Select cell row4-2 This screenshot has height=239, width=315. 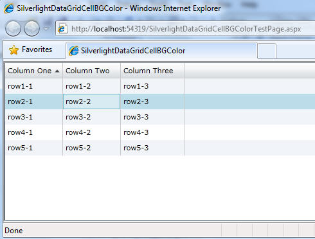[x=91, y=132]
